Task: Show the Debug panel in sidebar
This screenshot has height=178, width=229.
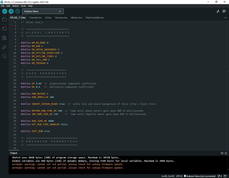Action: click(4, 47)
